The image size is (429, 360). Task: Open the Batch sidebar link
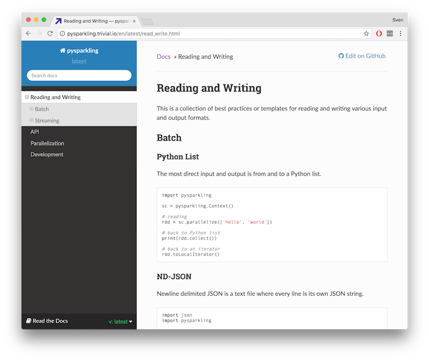pyautogui.click(x=42, y=109)
